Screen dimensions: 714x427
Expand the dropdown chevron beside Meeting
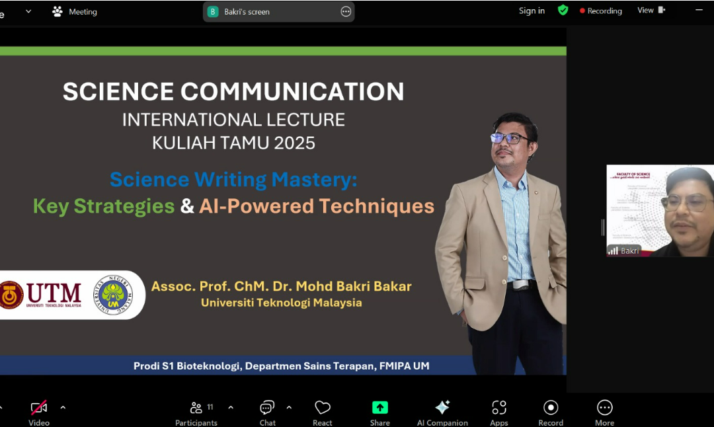pyautogui.click(x=28, y=11)
